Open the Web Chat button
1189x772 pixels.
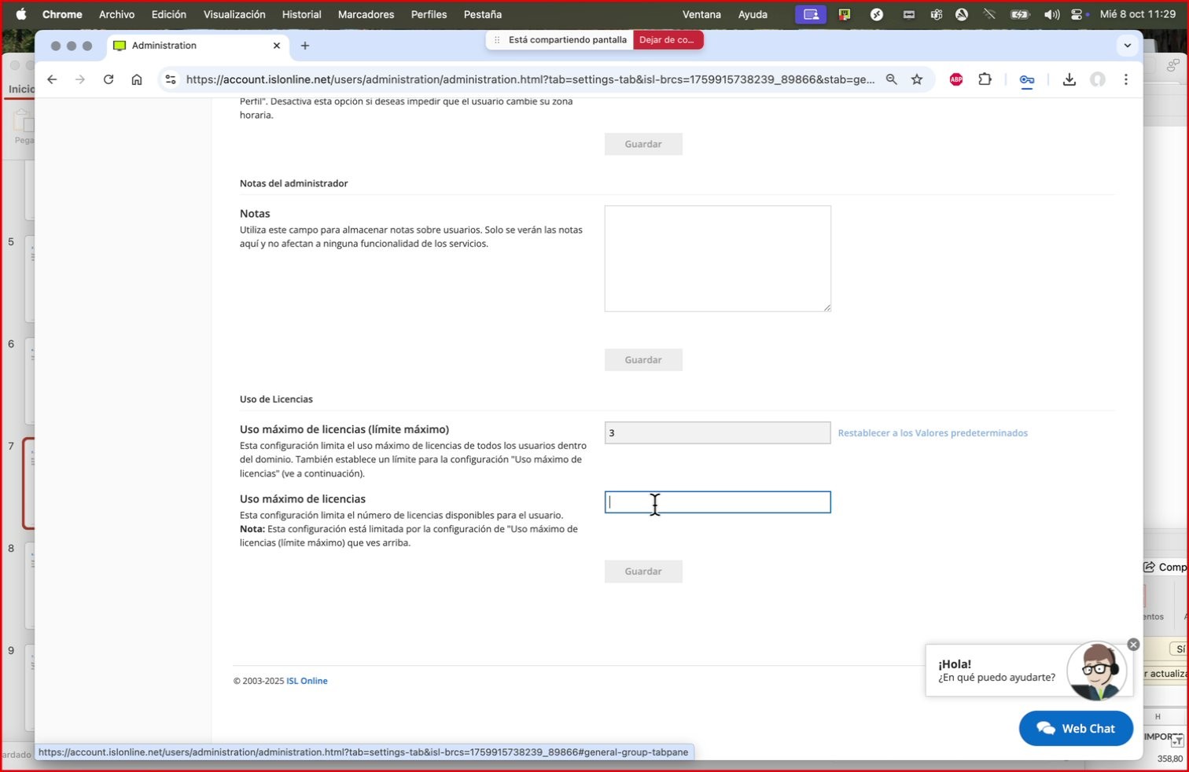(x=1076, y=728)
